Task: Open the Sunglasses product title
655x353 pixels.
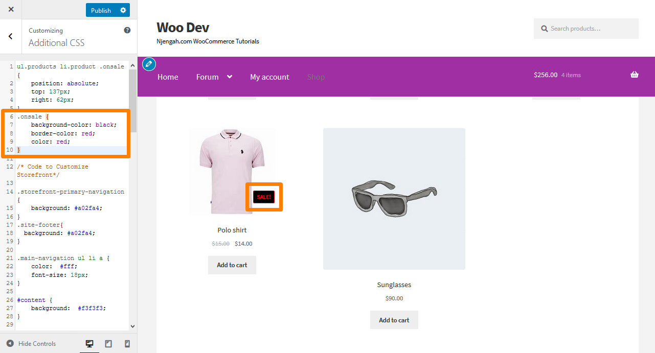Action: tap(394, 285)
